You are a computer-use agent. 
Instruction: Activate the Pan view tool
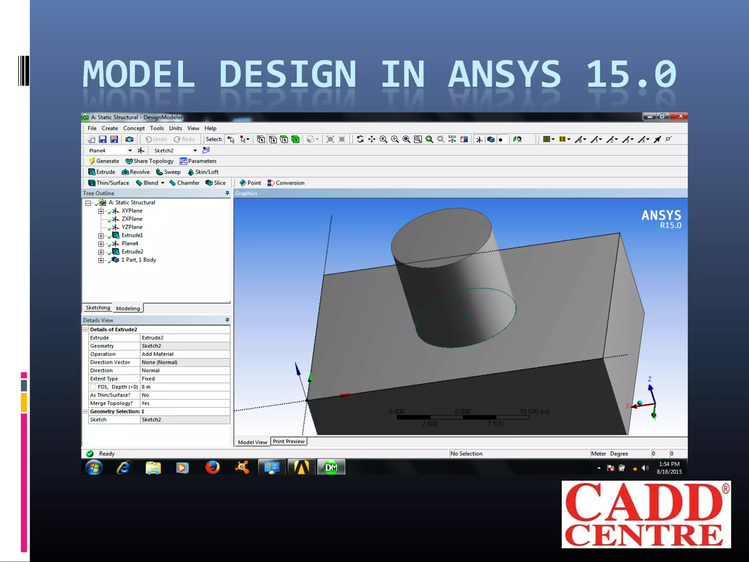[x=372, y=139]
